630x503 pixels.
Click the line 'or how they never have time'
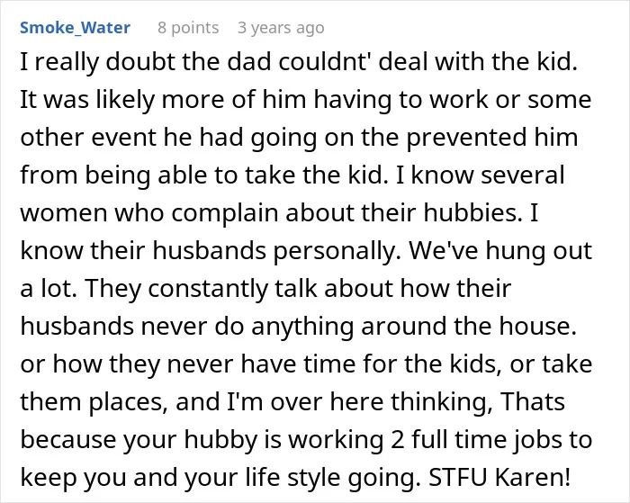(x=306, y=364)
